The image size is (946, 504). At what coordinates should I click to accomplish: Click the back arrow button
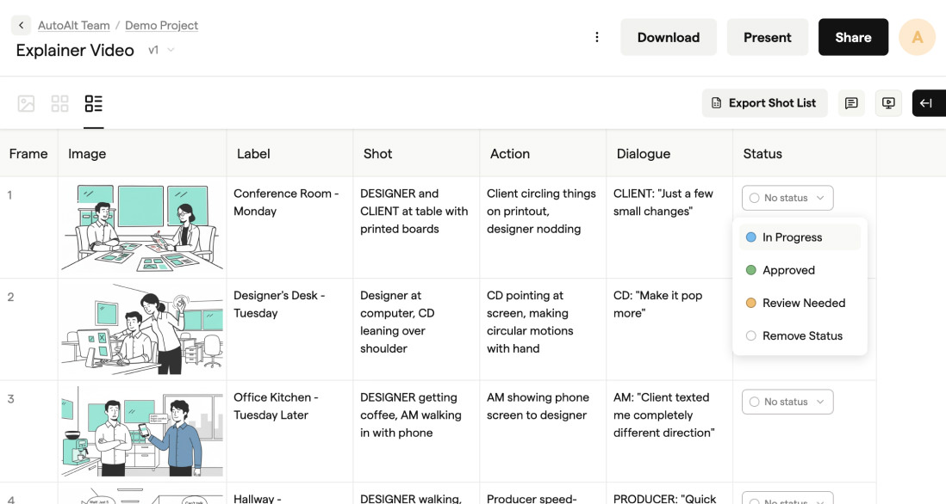tap(22, 26)
